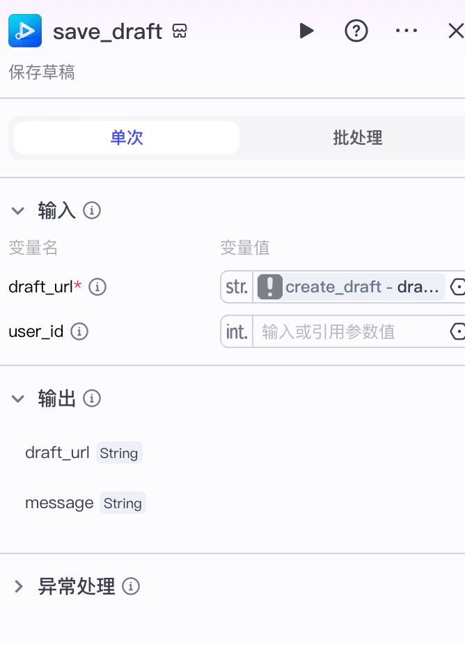Switch to the 单次 tab
Viewport: 465px width, 646px height.
127,138
